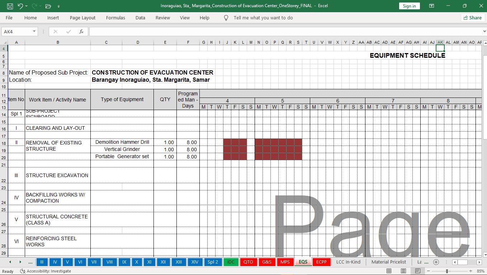Screen dimensions: 487x275
Task: Show hidden sheet tabs via ellipsis
Action: [30, 262]
